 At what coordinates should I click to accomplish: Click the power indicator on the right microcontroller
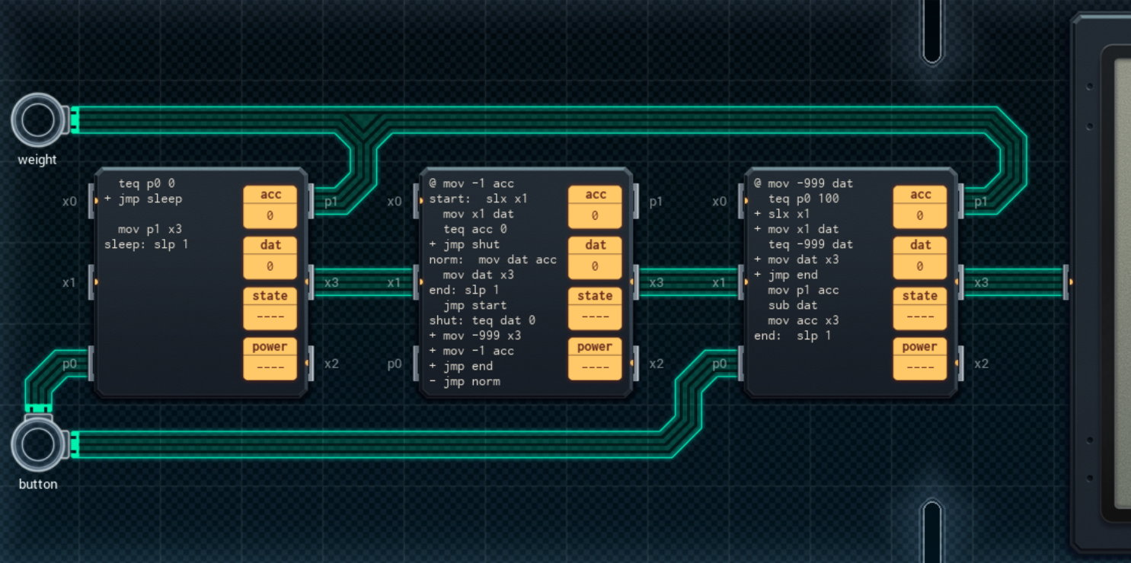click(919, 359)
